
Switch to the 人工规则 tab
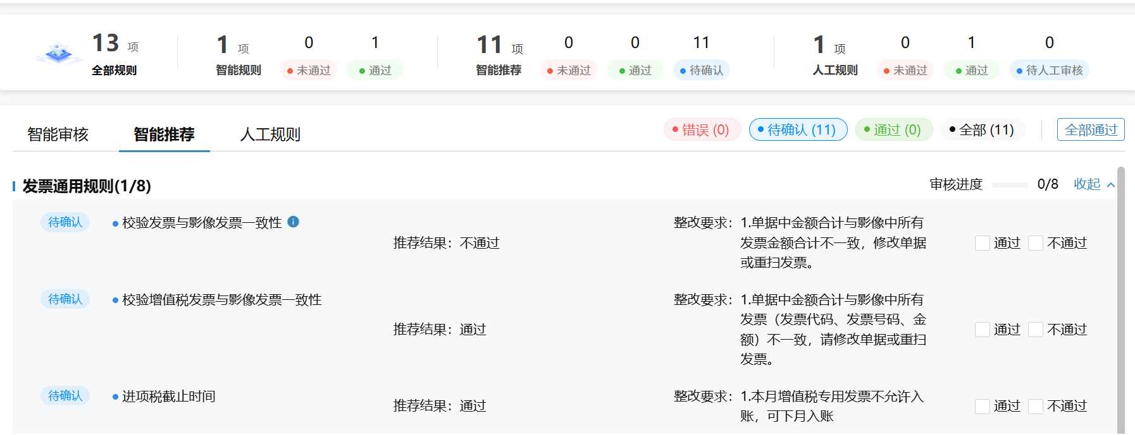270,134
